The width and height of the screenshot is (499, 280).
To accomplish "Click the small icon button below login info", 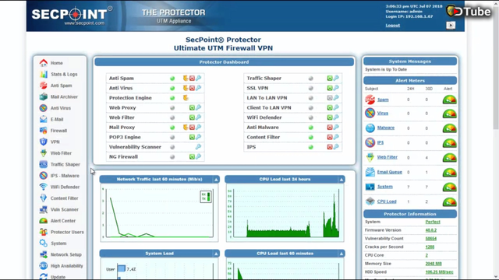I will (x=451, y=25).
